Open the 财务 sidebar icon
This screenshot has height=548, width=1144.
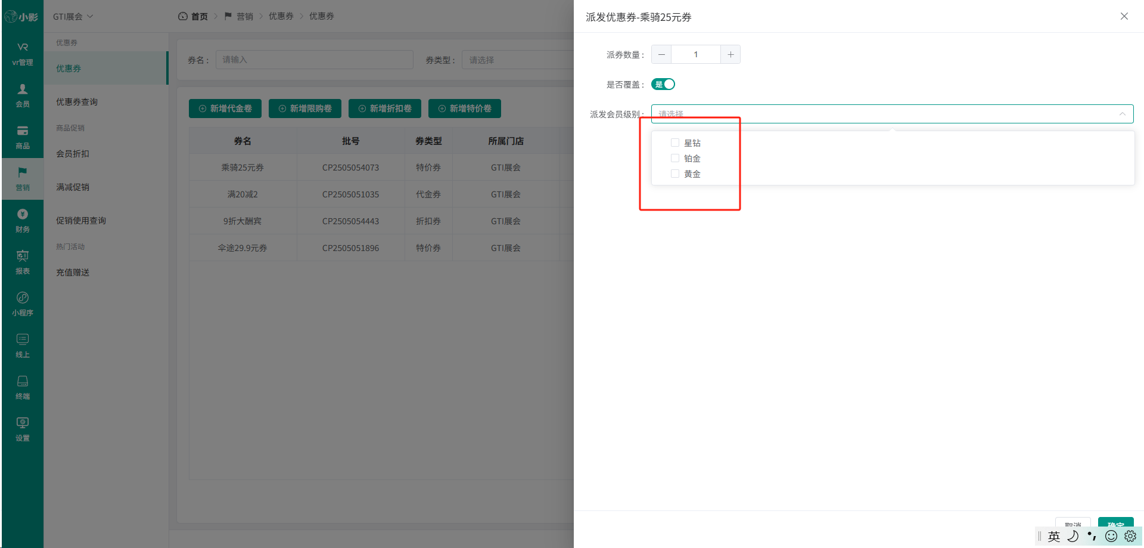[x=23, y=221]
